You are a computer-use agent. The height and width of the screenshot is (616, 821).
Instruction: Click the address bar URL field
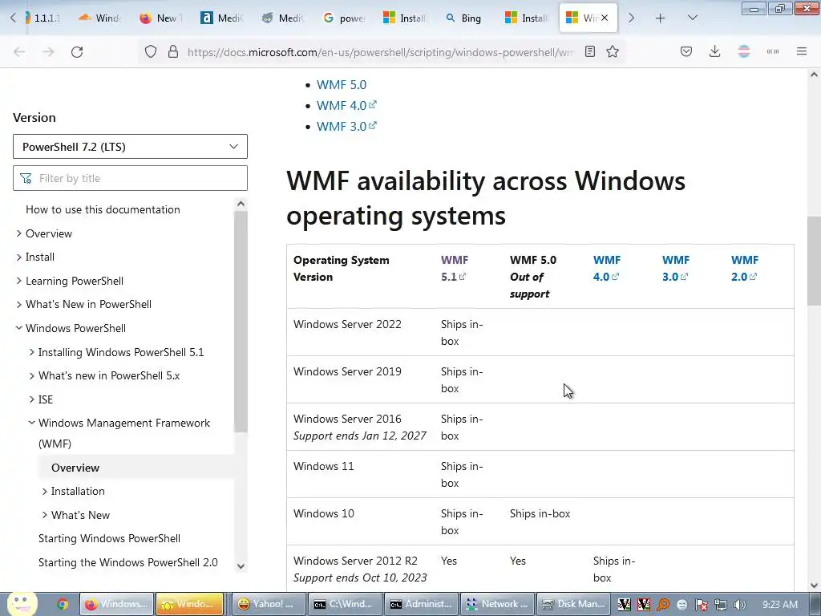379,52
